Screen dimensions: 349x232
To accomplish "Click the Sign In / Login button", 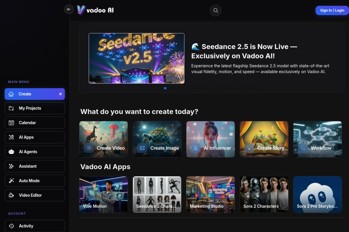I will tap(332, 10).
